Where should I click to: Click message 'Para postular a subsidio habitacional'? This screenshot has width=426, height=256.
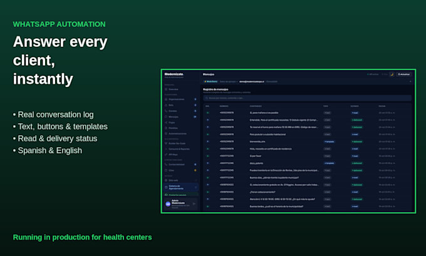(x=268, y=135)
